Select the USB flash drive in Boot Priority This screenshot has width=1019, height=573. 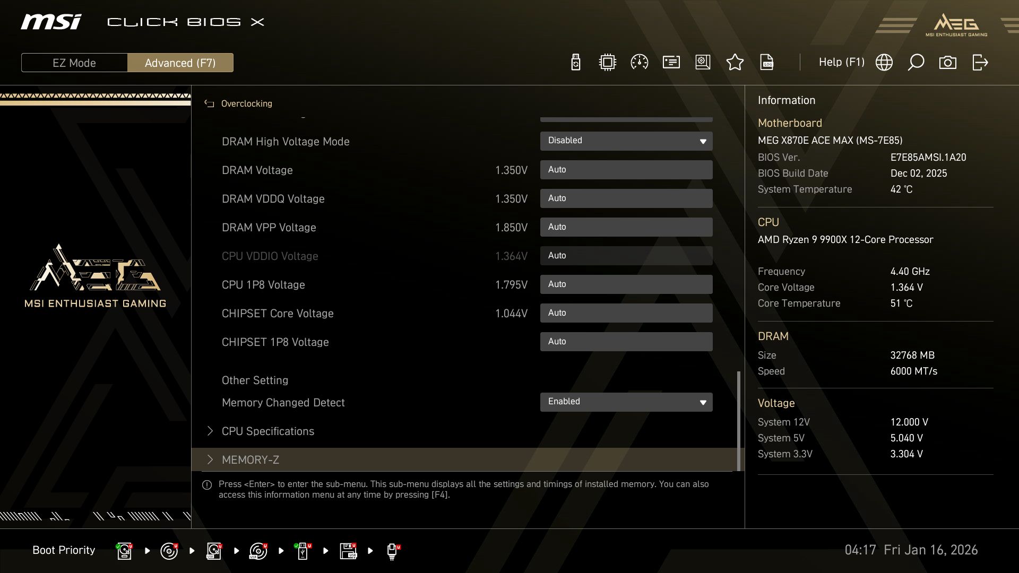pos(303,550)
